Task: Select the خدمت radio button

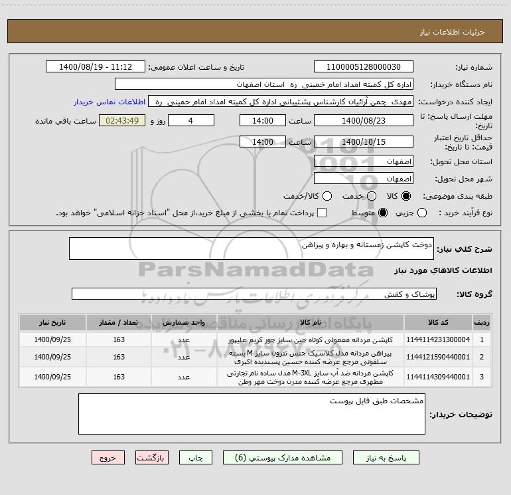Action: (x=372, y=196)
